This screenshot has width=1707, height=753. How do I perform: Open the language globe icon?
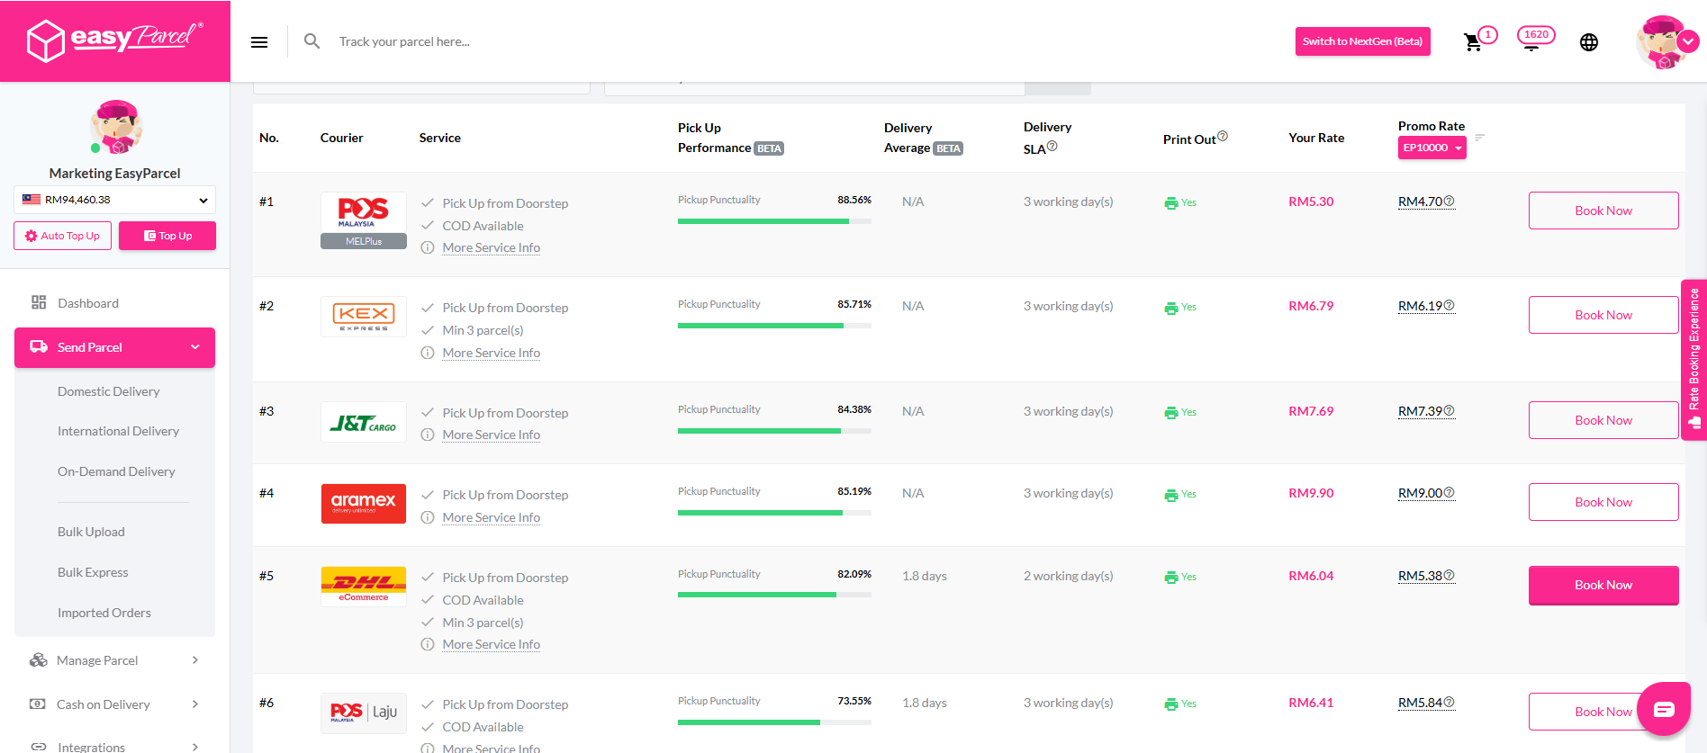tap(1589, 42)
